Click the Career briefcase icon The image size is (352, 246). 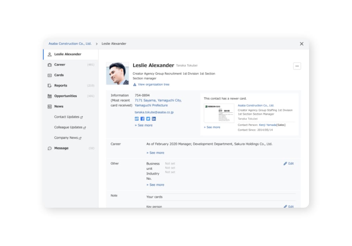pos(50,65)
